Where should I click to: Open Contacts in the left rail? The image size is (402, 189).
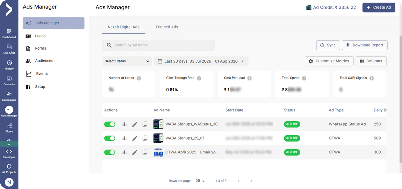point(9,81)
